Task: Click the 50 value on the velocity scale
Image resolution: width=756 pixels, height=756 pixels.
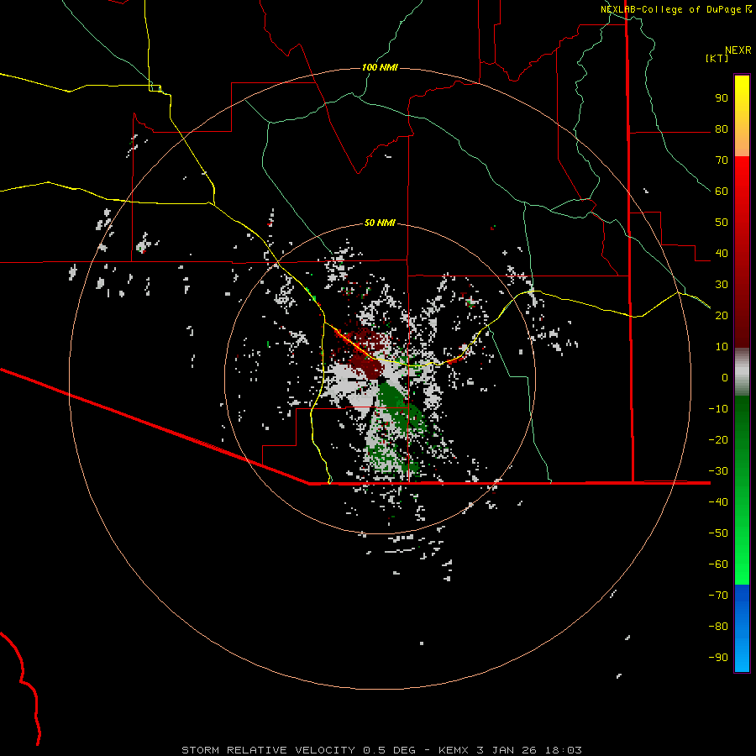Action: click(722, 223)
